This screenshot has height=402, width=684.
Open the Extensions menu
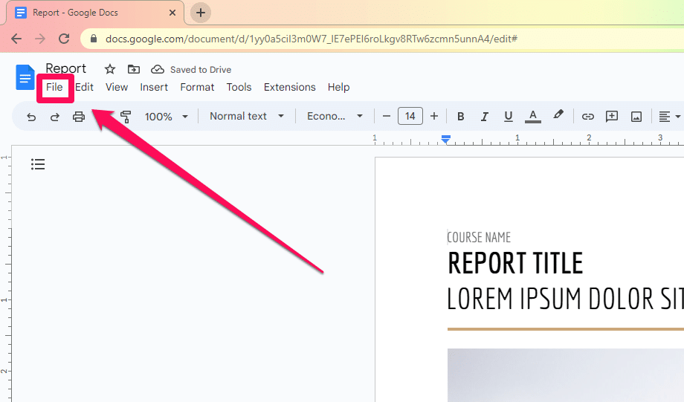click(x=290, y=87)
